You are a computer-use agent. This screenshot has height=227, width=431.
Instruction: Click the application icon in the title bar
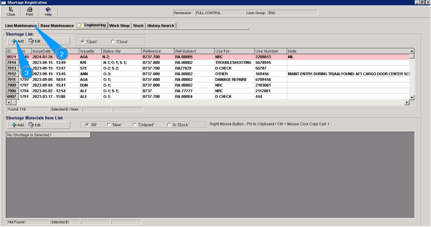click(3, 3)
